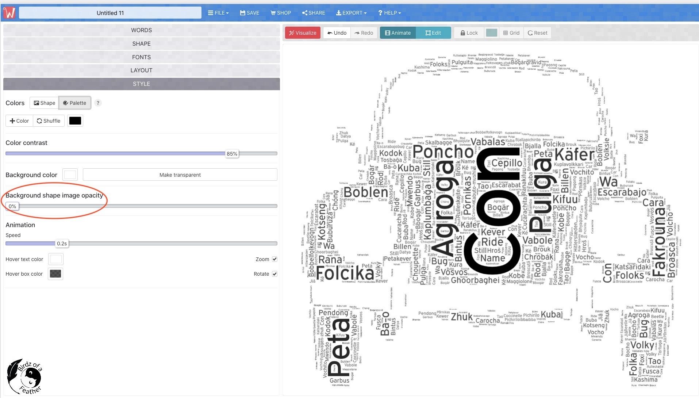Toggle the Lock button
This screenshot has height=398, width=699.
pos(469,33)
